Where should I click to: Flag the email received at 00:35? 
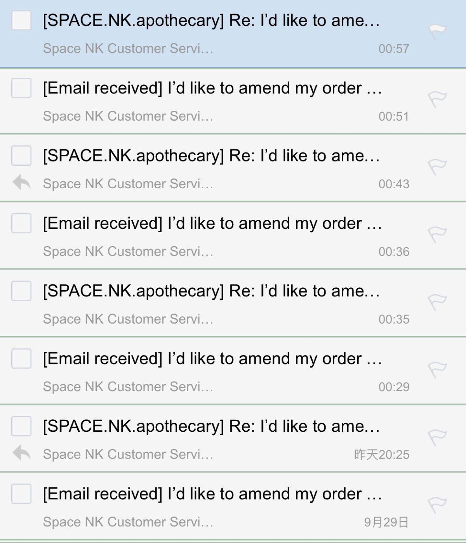tap(437, 303)
